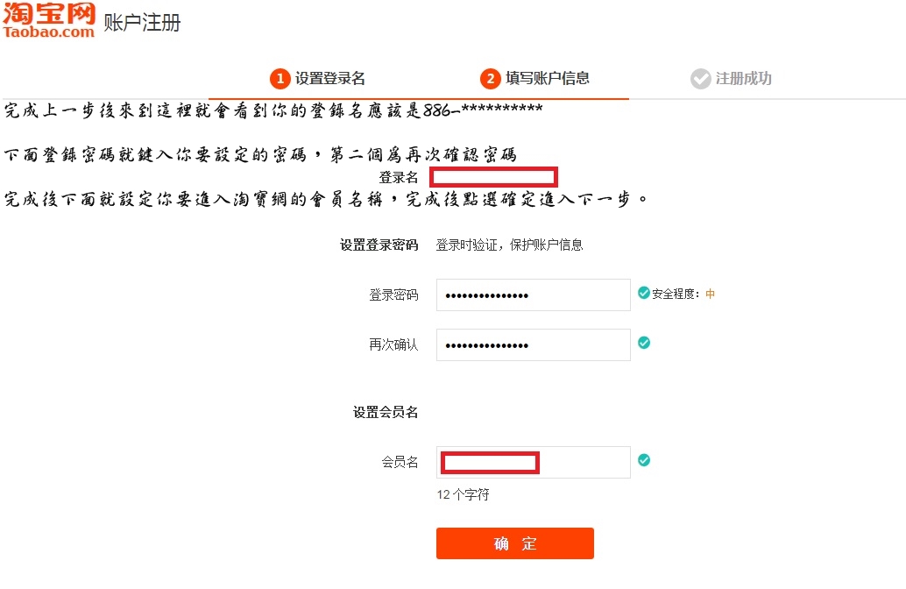Click the green check beside 再次确认 field

point(644,343)
